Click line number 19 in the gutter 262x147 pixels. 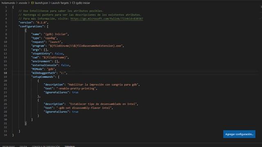[5, 77]
